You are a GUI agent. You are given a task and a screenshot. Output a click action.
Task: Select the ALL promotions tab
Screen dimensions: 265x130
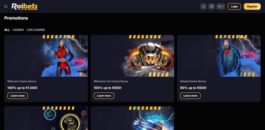pyautogui.click(x=7, y=30)
